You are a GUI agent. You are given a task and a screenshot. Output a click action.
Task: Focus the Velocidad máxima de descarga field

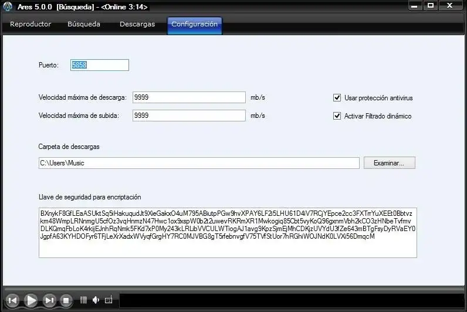click(189, 97)
